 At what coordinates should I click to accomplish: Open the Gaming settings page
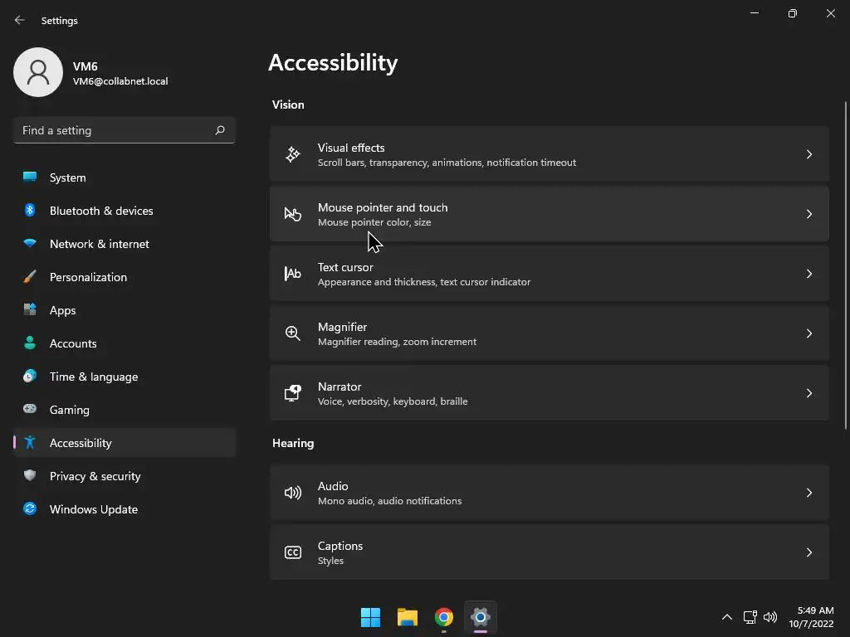(x=70, y=410)
